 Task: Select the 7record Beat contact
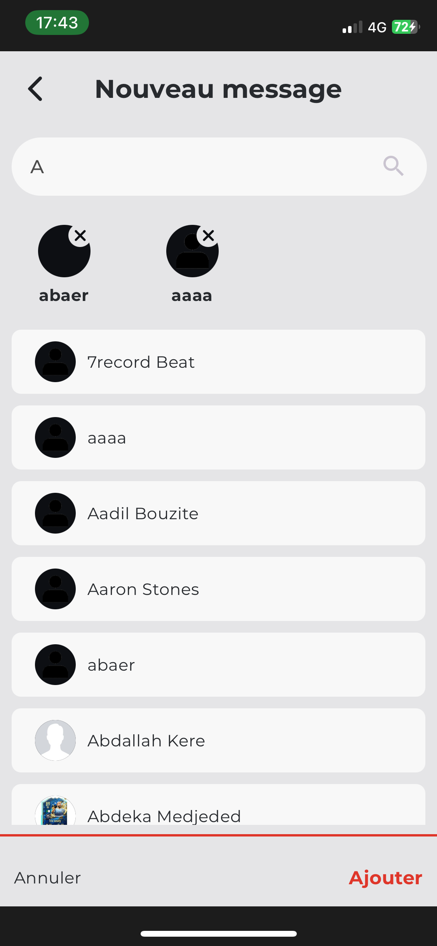point(218,362)
